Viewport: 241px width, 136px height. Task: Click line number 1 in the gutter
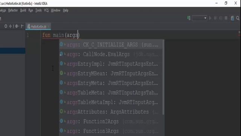(28, 35)
